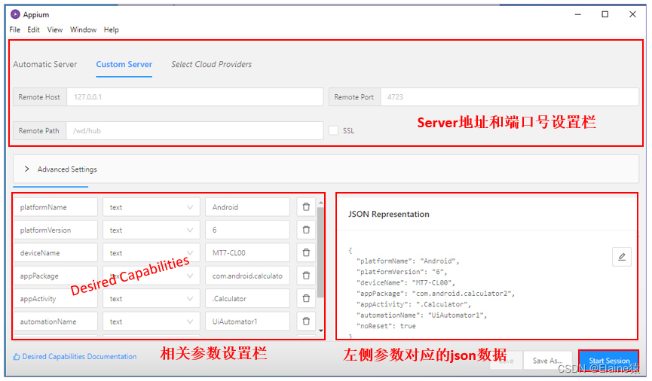Click capabilities list scrollbar down arrow
This screenshot has height=381, width=652.
tap(320, 331)
